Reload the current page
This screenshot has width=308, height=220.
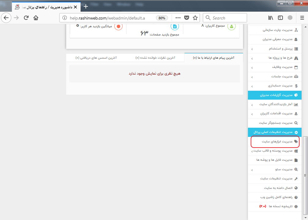(26, 18)
